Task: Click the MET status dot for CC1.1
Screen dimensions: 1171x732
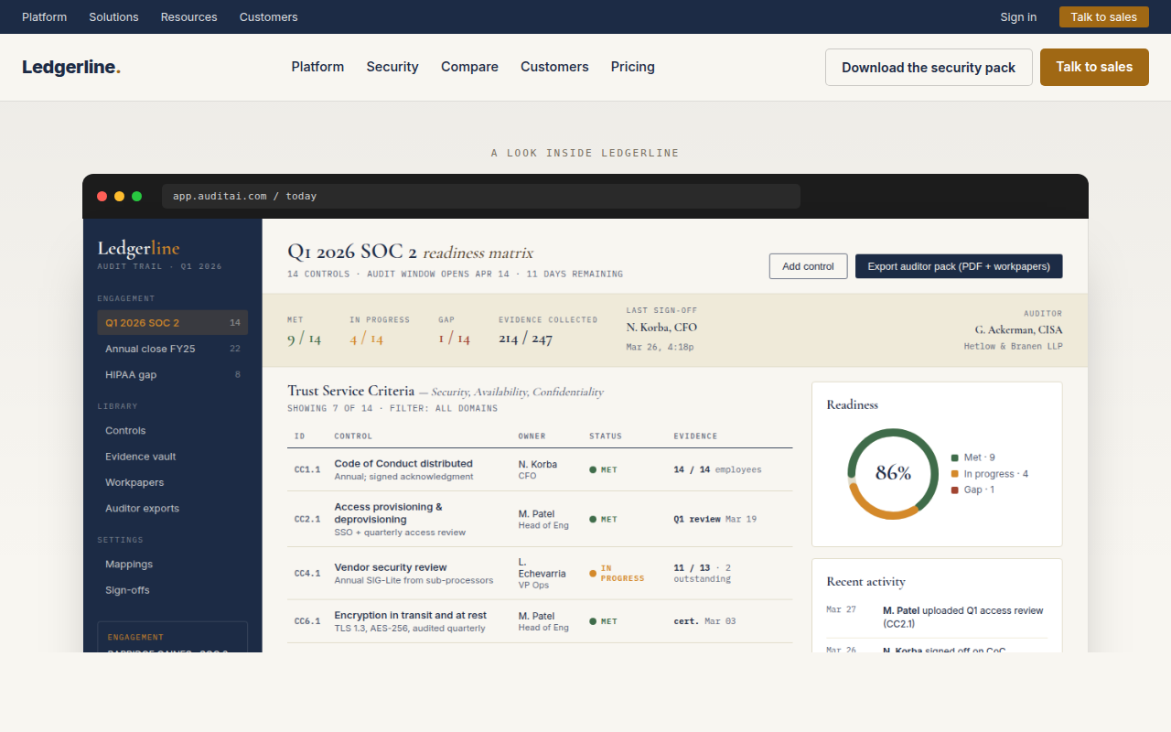Action: point(593,469)
